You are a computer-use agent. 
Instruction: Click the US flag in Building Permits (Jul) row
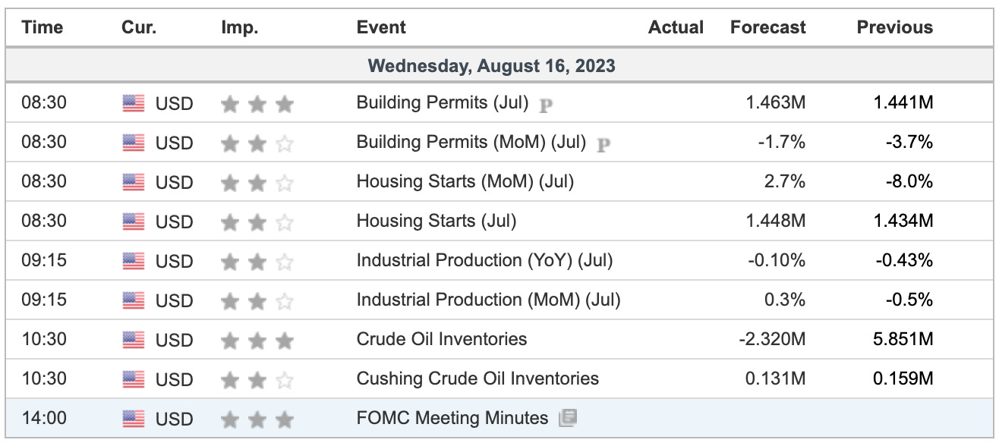[134, 104]
